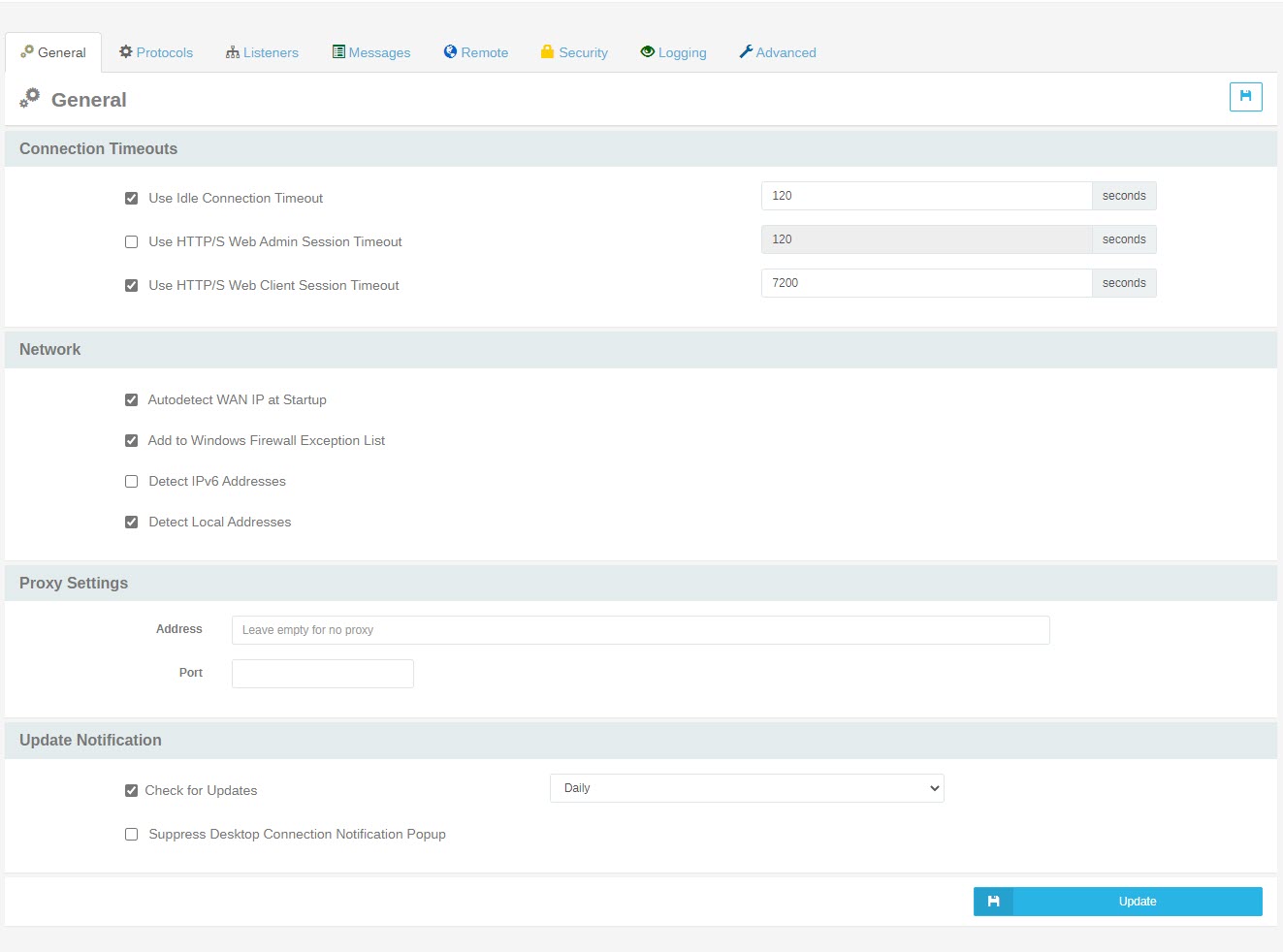The width and height of the screenshot is (1283, 952).
Task: Open the Daily update frequency dropdown
Action: pyautogui.click(x=747, y=788)
